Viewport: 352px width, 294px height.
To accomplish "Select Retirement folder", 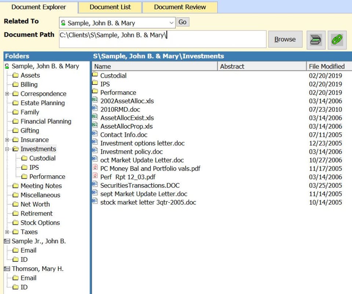I will (37, 214).
